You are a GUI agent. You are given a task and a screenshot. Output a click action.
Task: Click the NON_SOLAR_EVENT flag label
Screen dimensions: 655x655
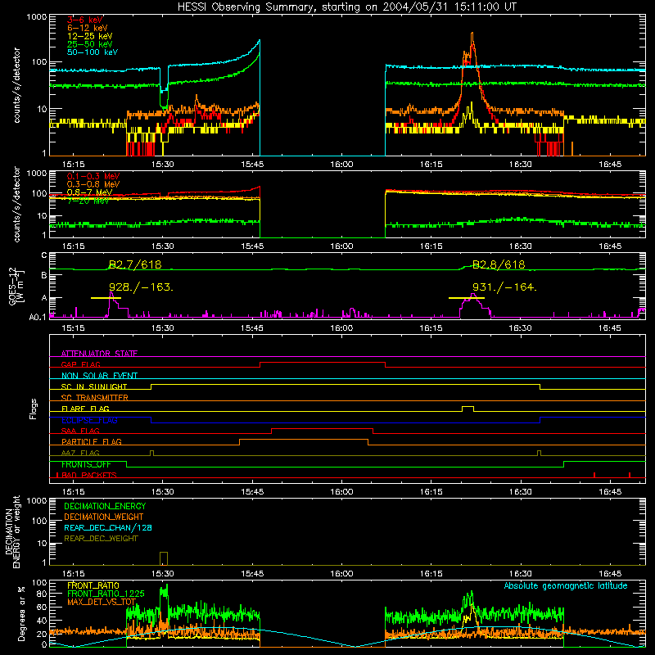(x=99, y=376)
